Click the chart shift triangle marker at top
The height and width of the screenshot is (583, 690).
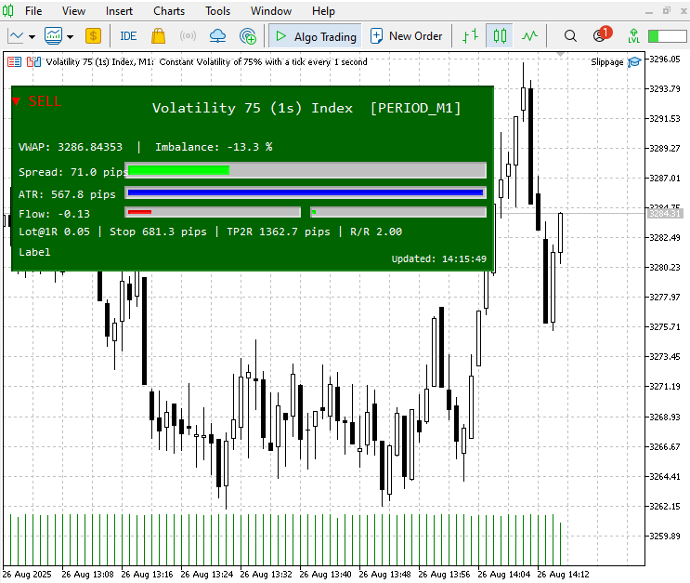[x=560, y=54]
